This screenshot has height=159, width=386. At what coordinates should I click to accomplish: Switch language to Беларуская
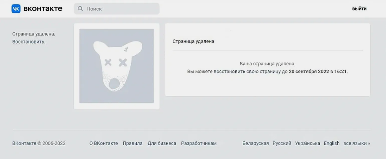coord(255,143)
